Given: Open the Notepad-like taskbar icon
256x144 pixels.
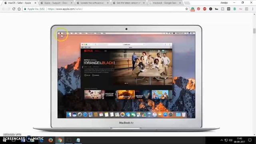Looking at the screenshot, I should [78, 140].
